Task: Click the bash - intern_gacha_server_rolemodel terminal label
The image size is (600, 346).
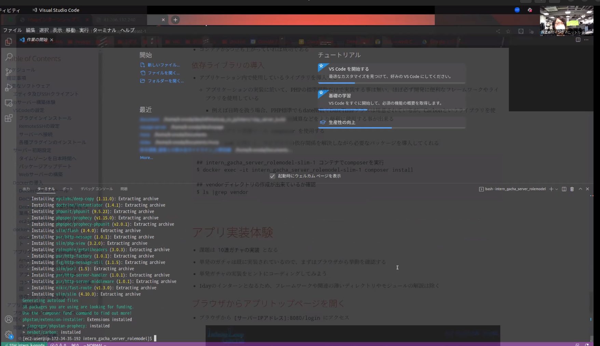Action: click(x=515, y=189)
